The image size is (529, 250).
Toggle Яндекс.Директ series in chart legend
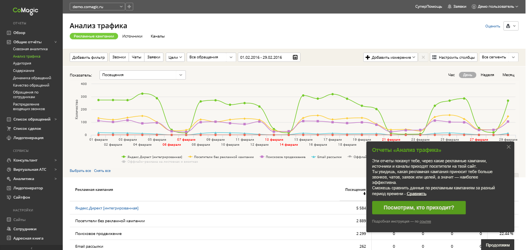(151, 157)
